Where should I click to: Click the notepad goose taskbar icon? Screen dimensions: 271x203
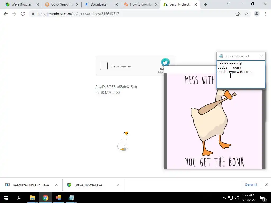[x=71, y=198]
